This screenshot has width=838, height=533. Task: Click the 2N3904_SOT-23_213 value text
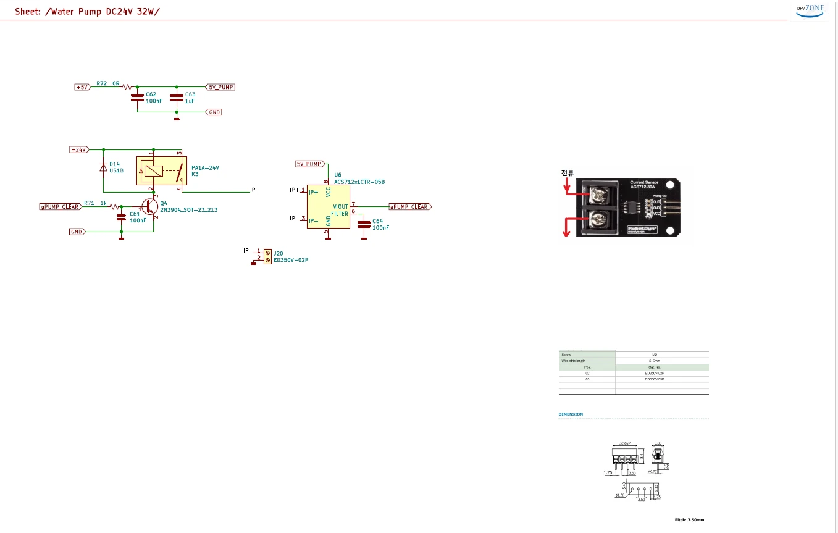coord(189,210)
